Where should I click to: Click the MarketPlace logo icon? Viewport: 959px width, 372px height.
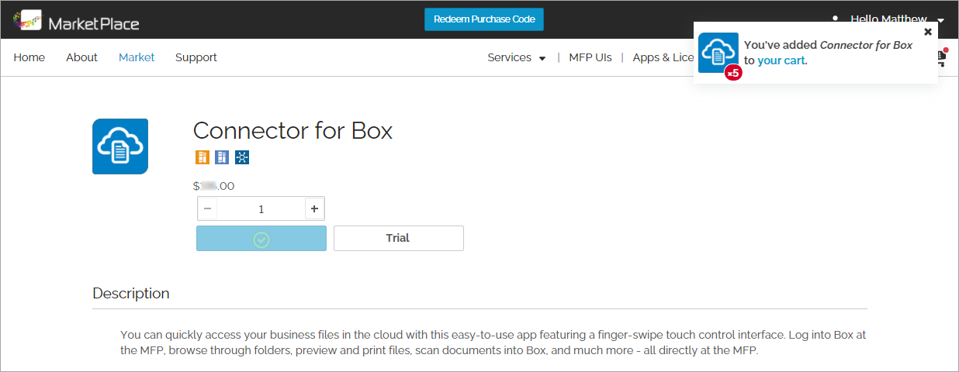[27, 20]
